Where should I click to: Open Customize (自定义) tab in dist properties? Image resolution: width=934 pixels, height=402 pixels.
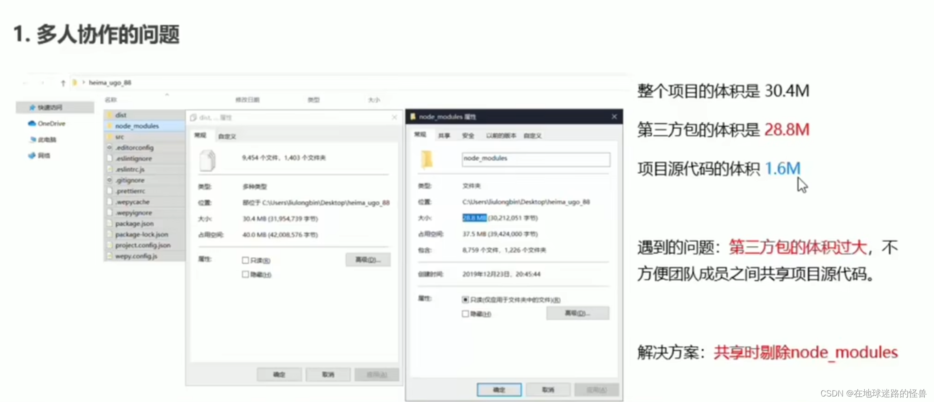coord(227,136)
